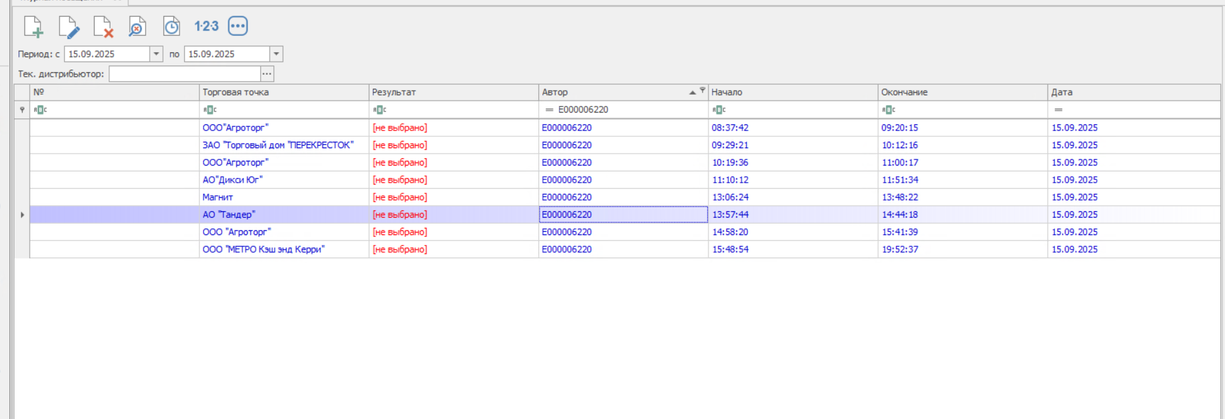
Task: Click the Период start date field
Action: (107, 54)
